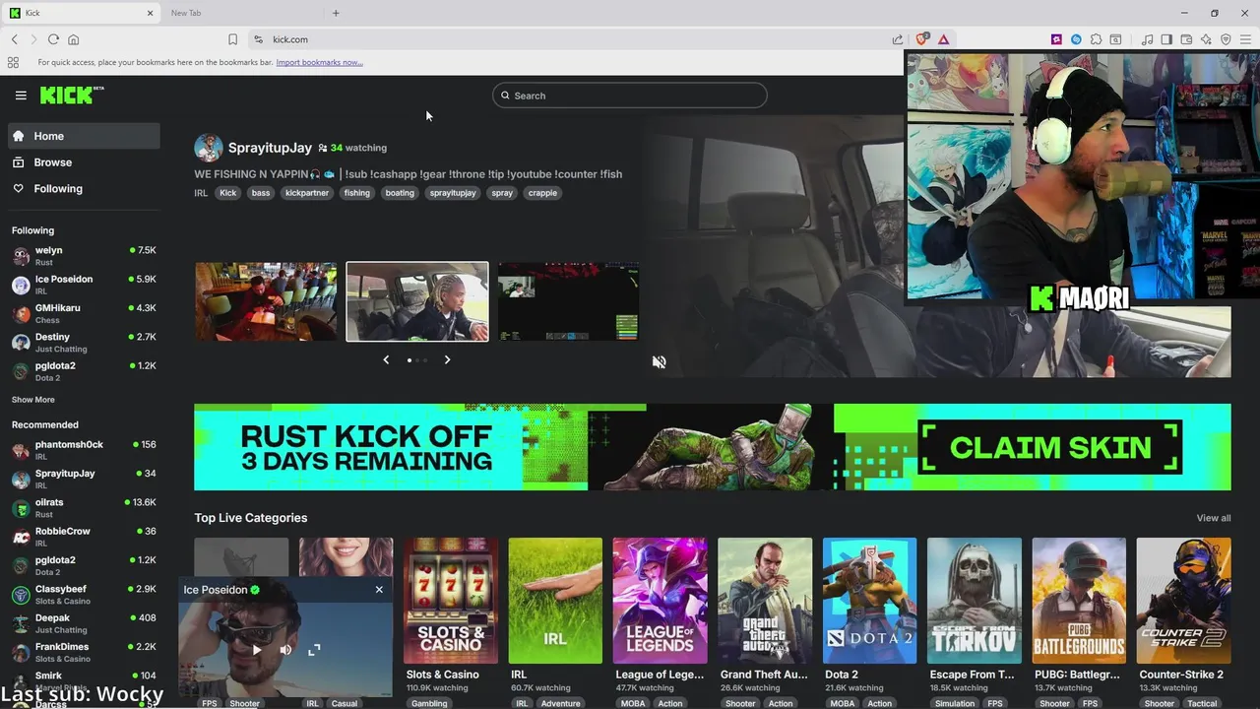This screenshot has height=709, width=1260.
Task: Go to next featured stream
Action: pos(447,359)
